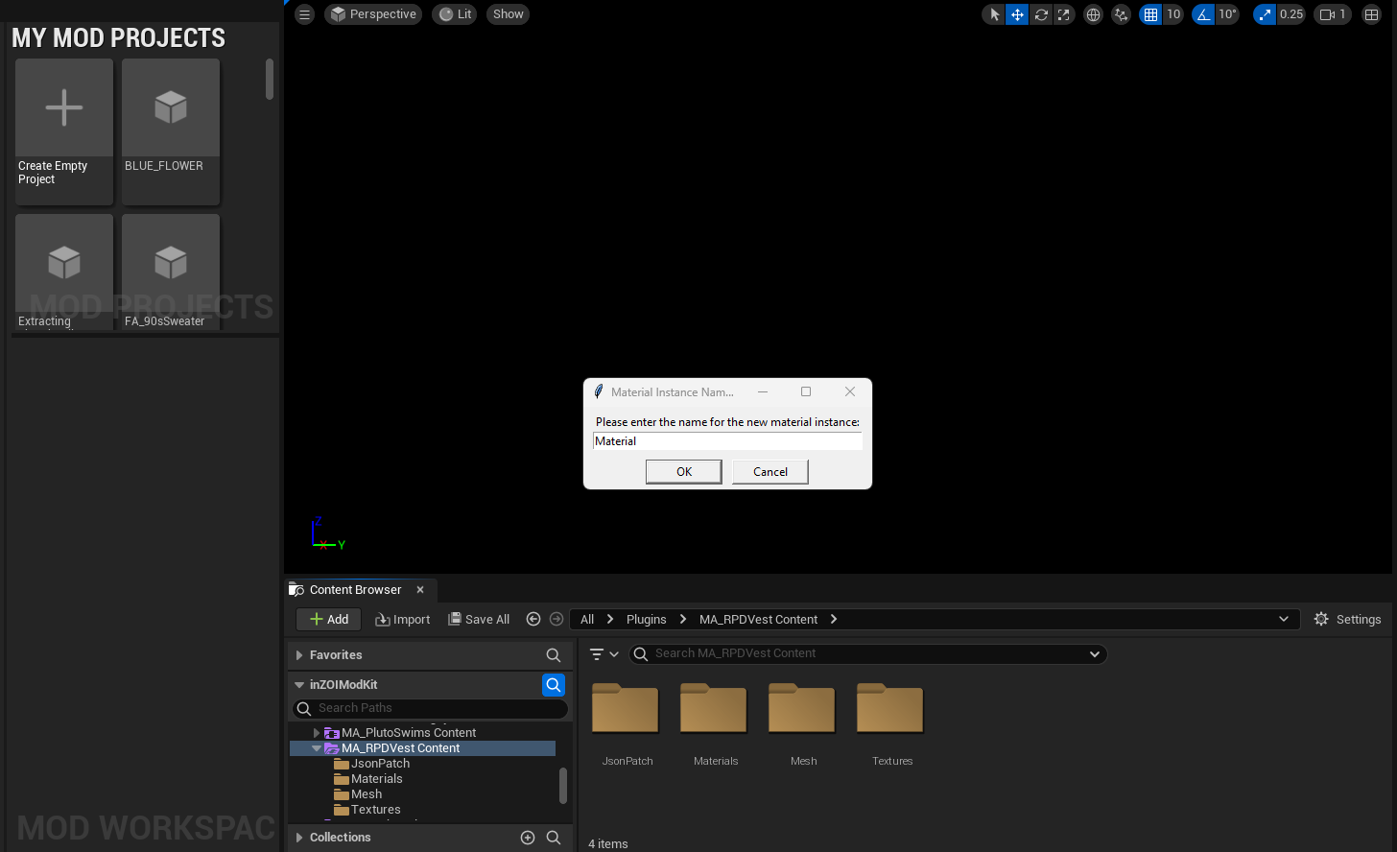Click the Import toolbar button
The width and height of the screenshot is (1397, 852).
pos(403,619)
